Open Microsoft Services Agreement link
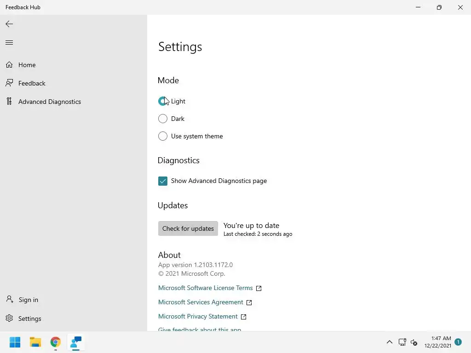The image size is (471, 353). point(201,302)
